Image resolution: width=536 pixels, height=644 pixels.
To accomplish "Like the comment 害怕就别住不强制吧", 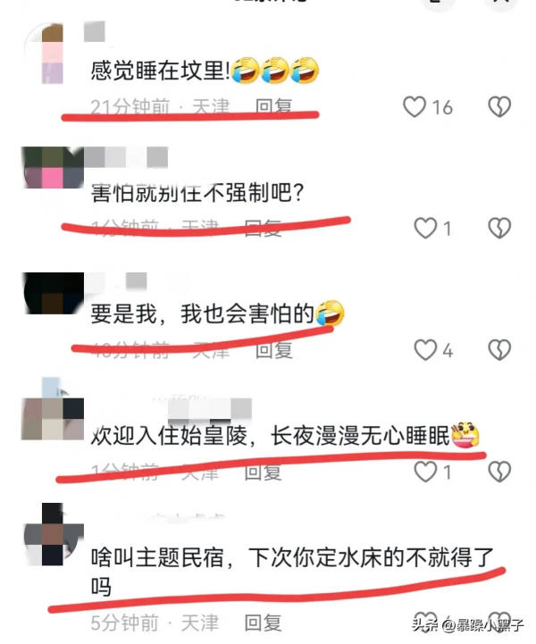I will 425,228.
